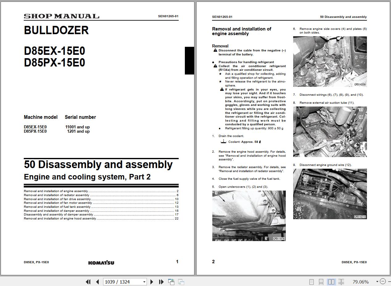Open "Removal and installation of engine assembly" contents entry
The width and height of the screenshot is (391, 286).
[x=101, y=191]
